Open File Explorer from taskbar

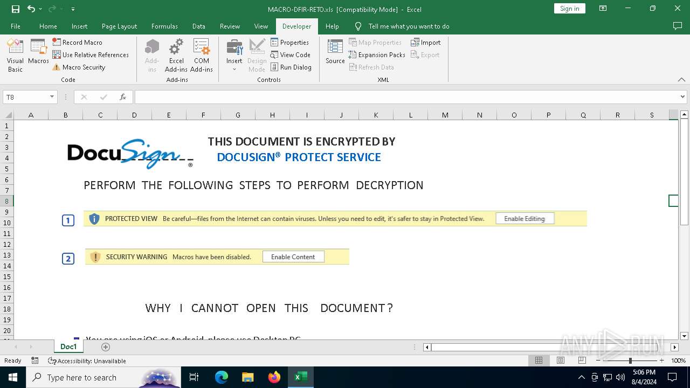pyautogui.click(x=247, y=377)
